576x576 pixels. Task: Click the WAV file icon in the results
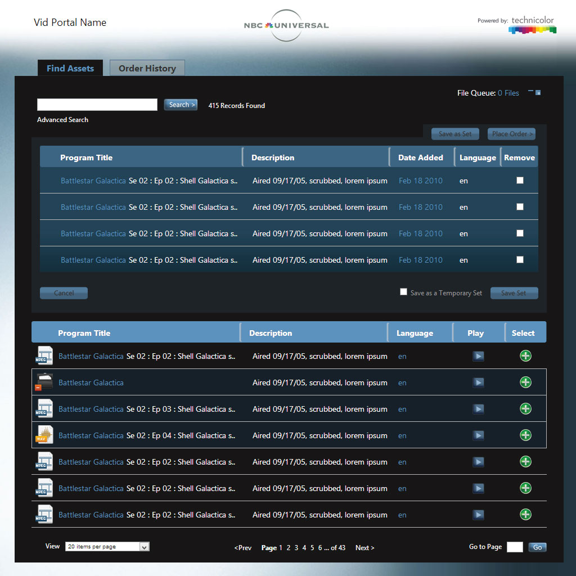pos(44,435)
